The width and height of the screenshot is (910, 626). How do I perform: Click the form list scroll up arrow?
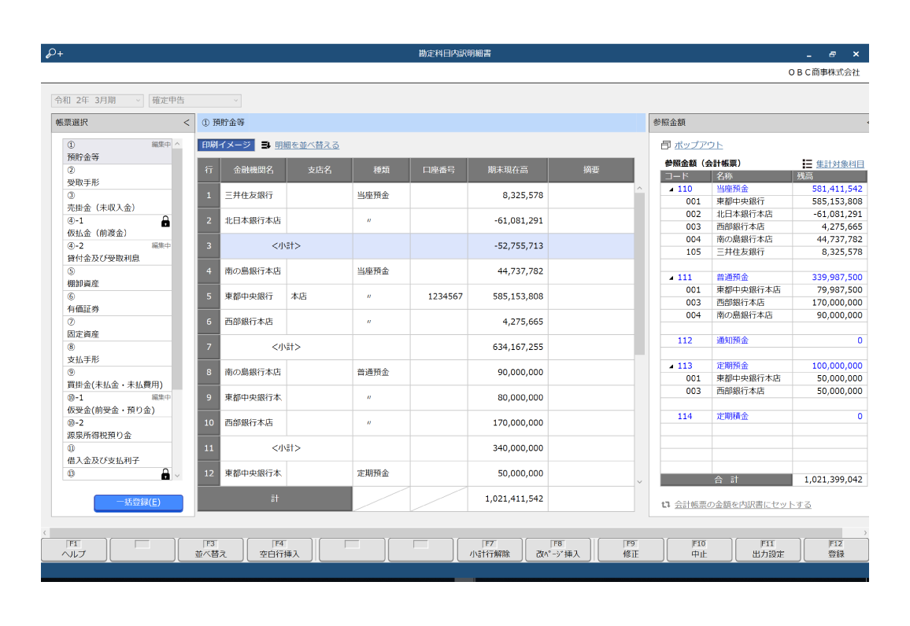[x=178, y=144]
